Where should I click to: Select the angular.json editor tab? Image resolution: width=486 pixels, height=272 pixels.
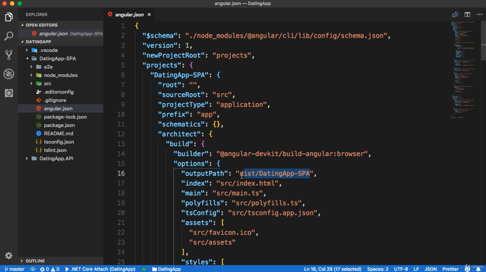click(129, 15)
